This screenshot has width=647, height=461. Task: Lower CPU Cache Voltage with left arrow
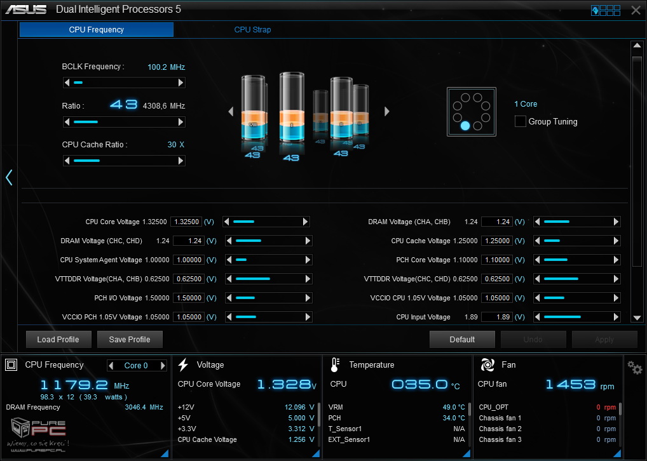537,241
